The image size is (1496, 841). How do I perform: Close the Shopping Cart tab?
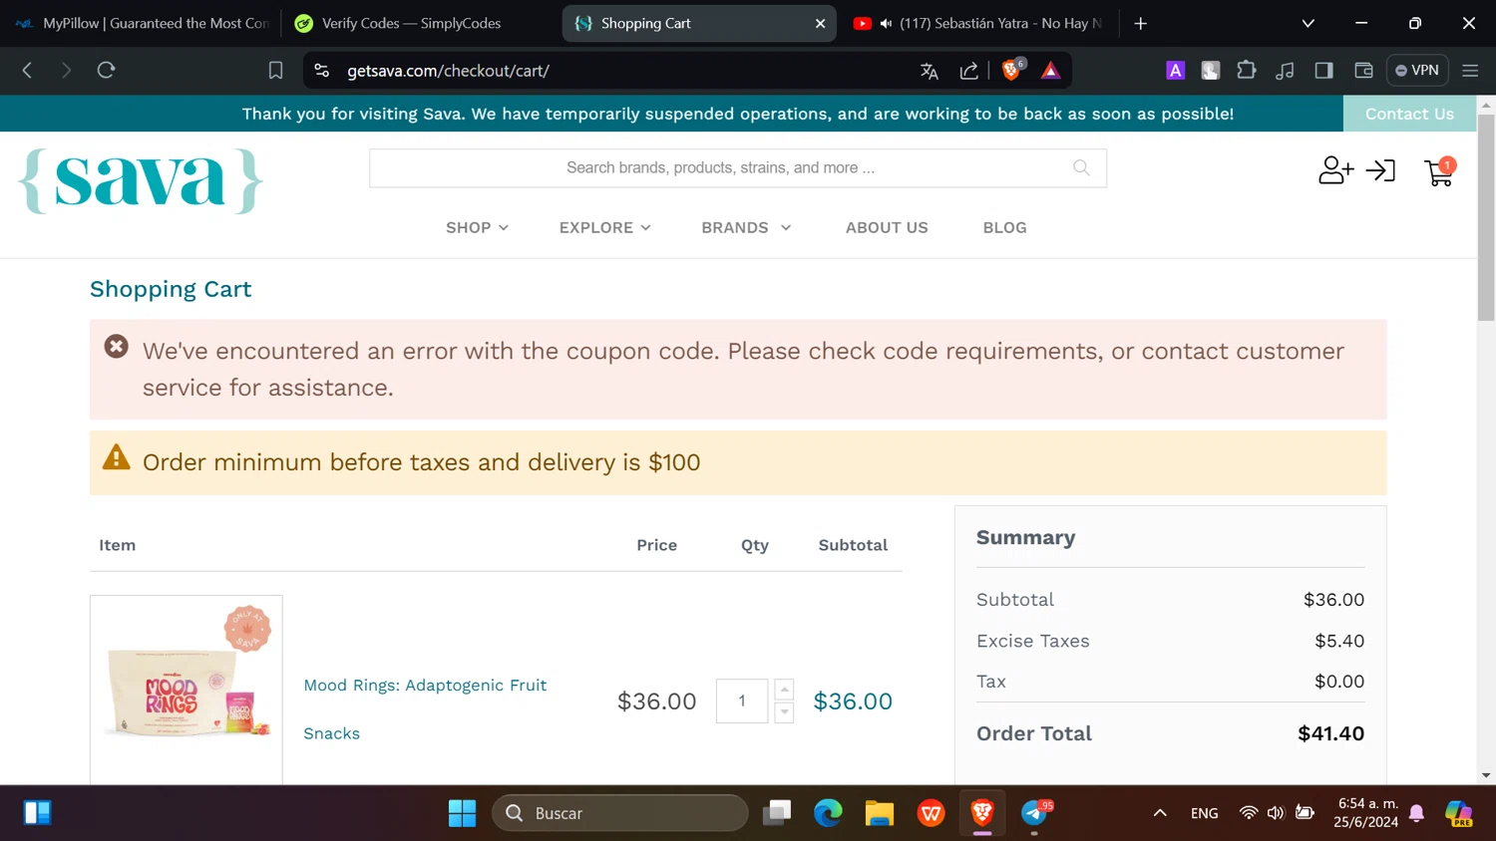coord(820,23)
